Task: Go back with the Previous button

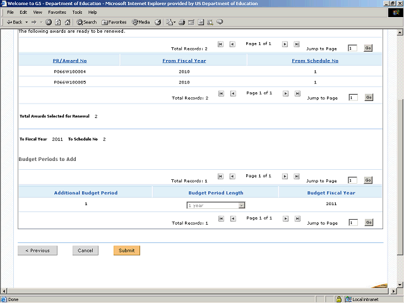Action: (x=37, y=251)
